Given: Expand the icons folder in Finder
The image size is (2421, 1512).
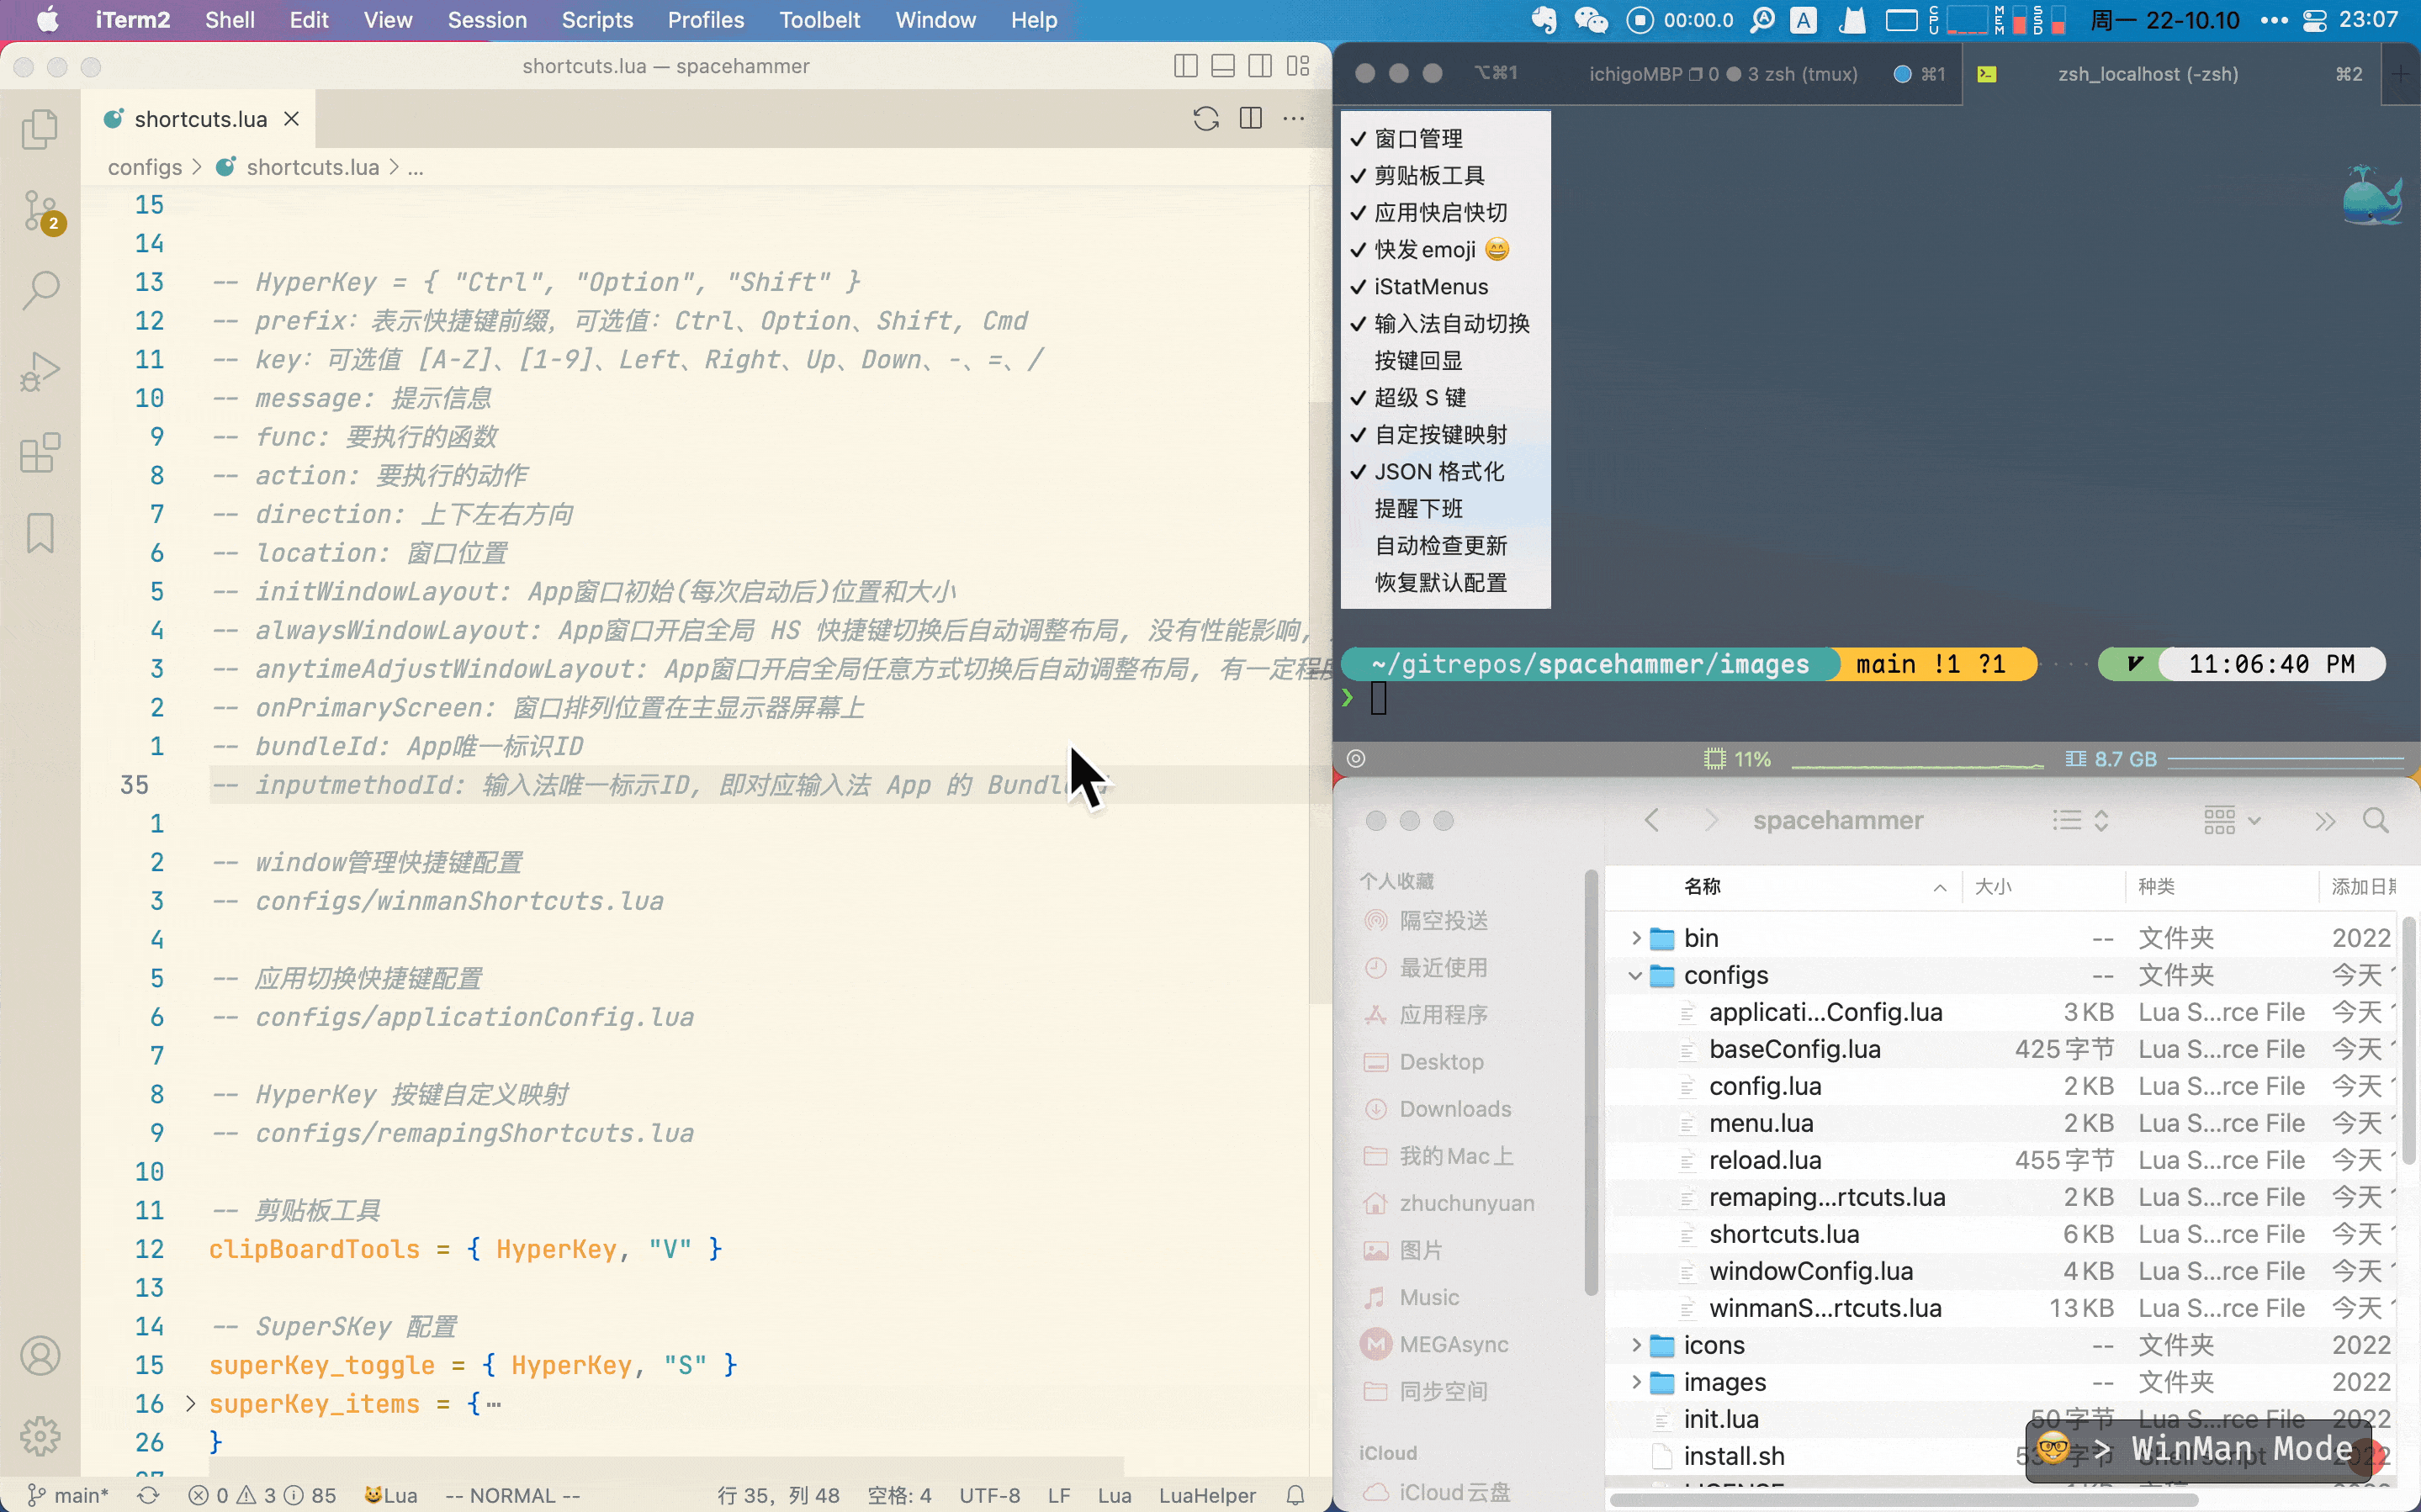Looking at the screenshot, I should pyautogui.click(x=1635, y=1345).
